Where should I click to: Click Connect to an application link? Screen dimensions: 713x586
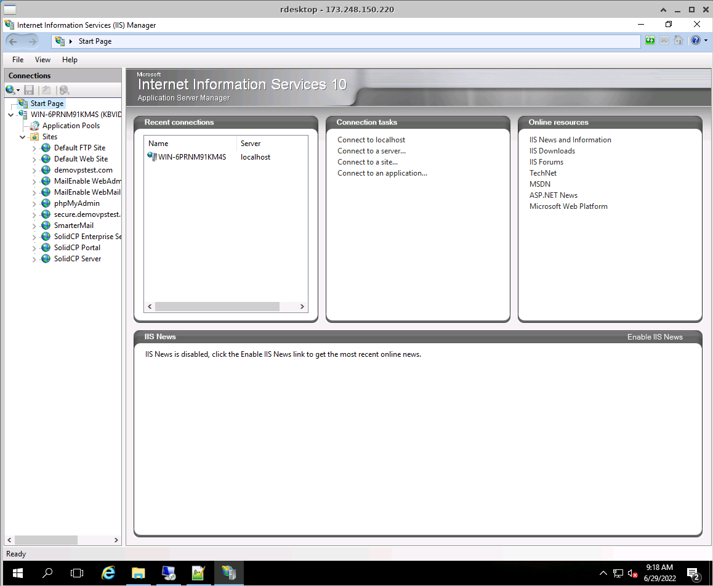[382, 173]
